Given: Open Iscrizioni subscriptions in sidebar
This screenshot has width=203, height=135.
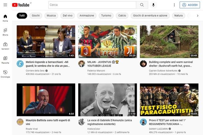Looking at the screenshot, I should (5, 46).
